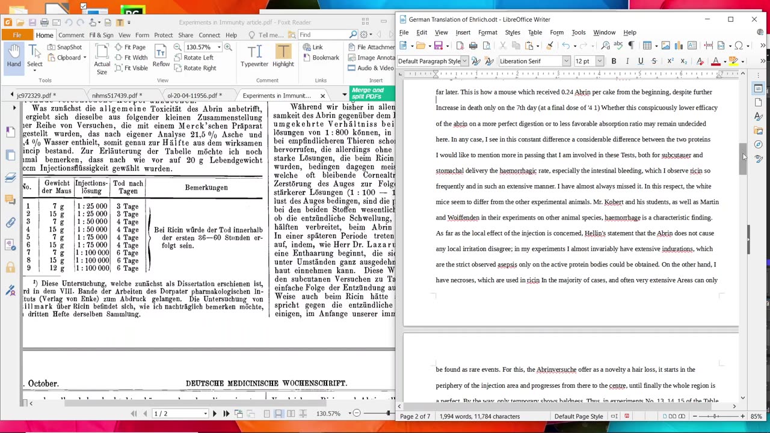Switch to the Fill & Sign ribbon tab
770x433 pixels.
pyautogui.click(x=101, y=35)
